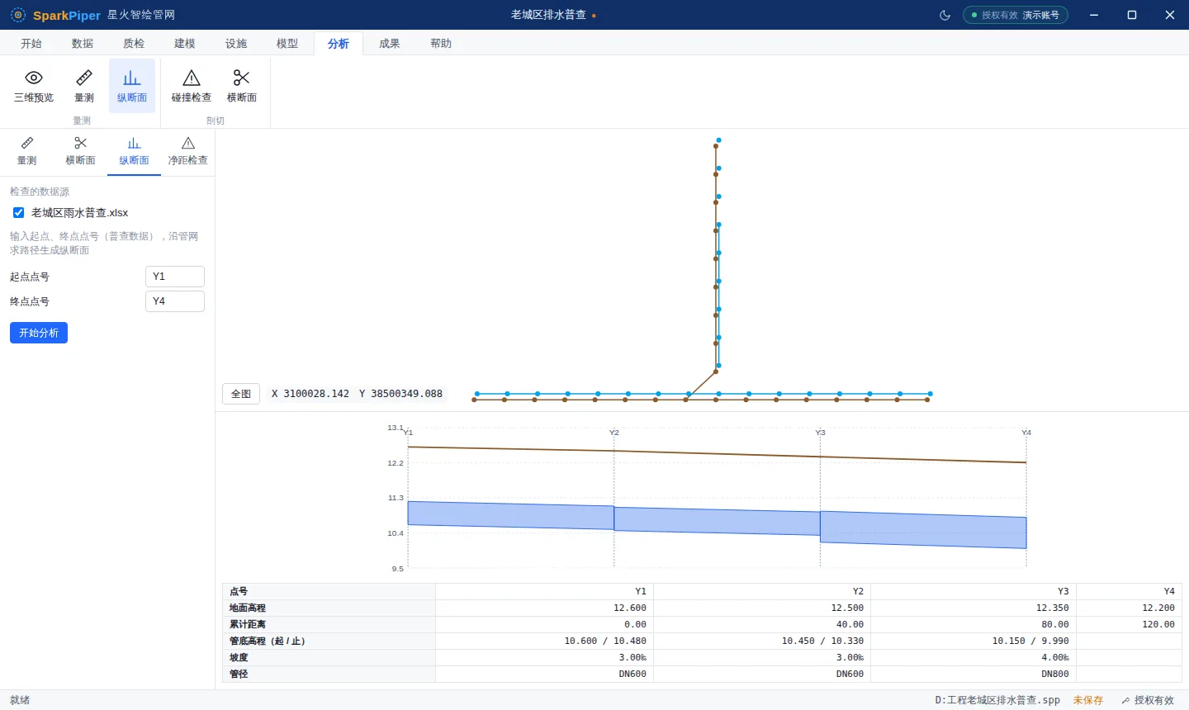Image resolution: width=1189 pixels, height=710 pixels.
Task: Open 横断面 scissors tool in ribbon
Action: (x=242, y=86)
